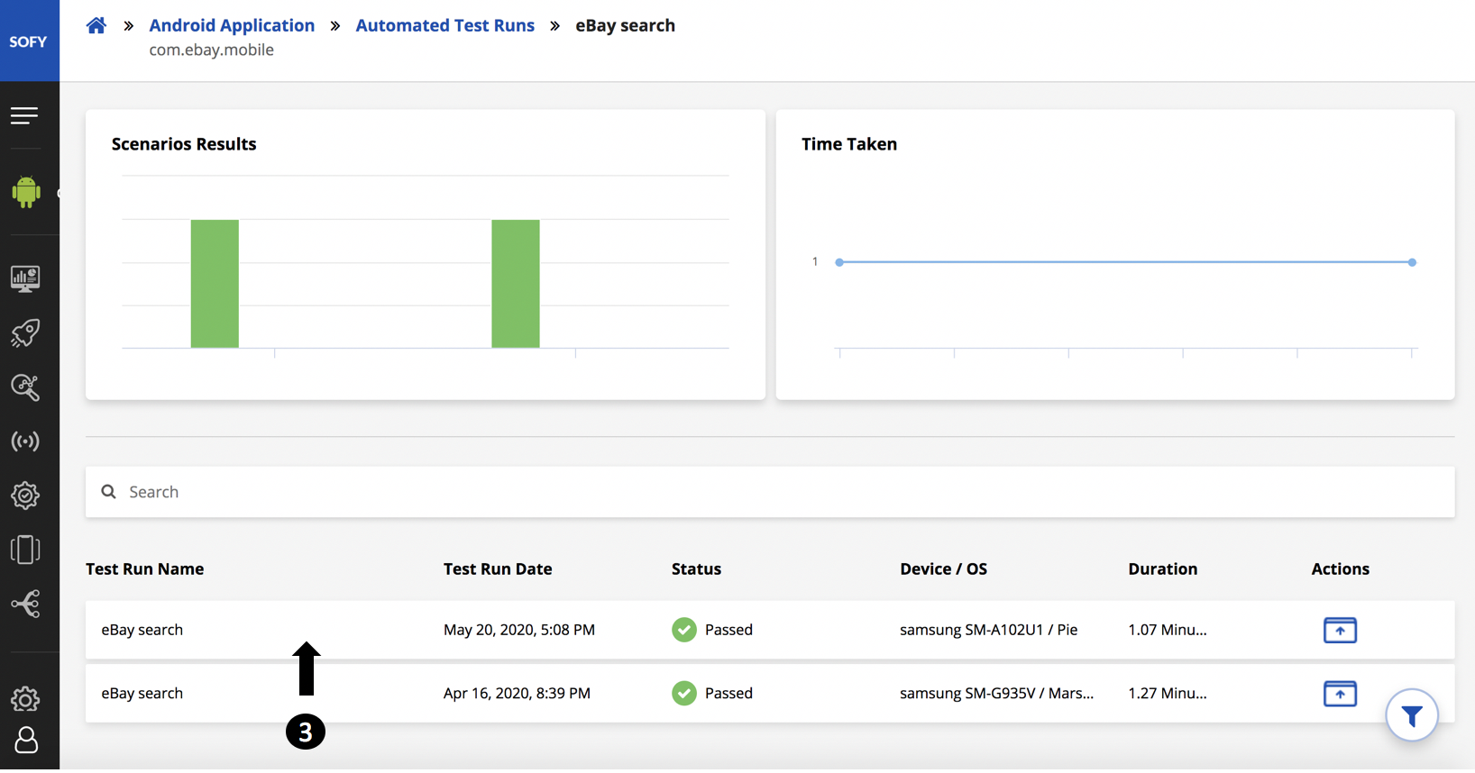Click the '1.27 Minu...' duration cell
The width and height of the screenshot is (1475, 773).
click(1168, 694)
